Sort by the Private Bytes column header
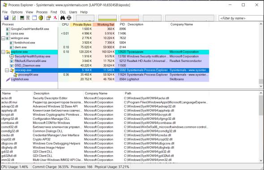 (x=81, y=25)
